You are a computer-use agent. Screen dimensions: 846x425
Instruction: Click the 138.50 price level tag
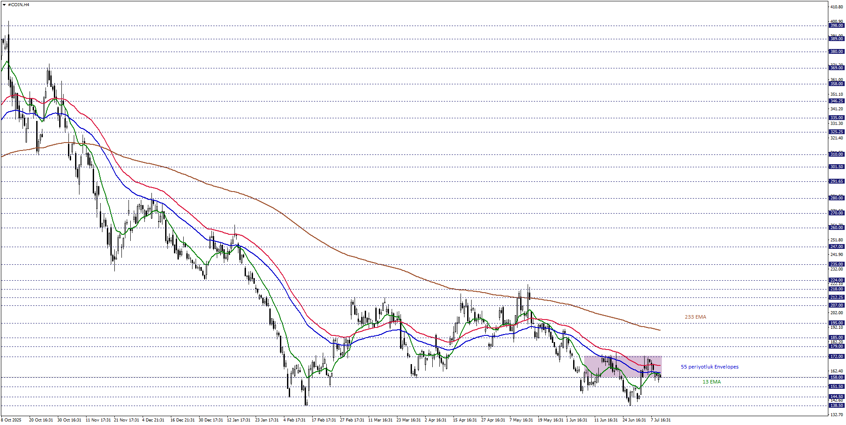click(x=837, y=406)
